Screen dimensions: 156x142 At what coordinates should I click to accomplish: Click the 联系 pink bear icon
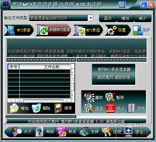[62, 132]
